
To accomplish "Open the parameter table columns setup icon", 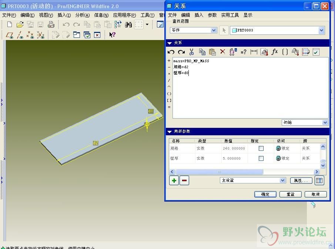I will tap(319, 180).
